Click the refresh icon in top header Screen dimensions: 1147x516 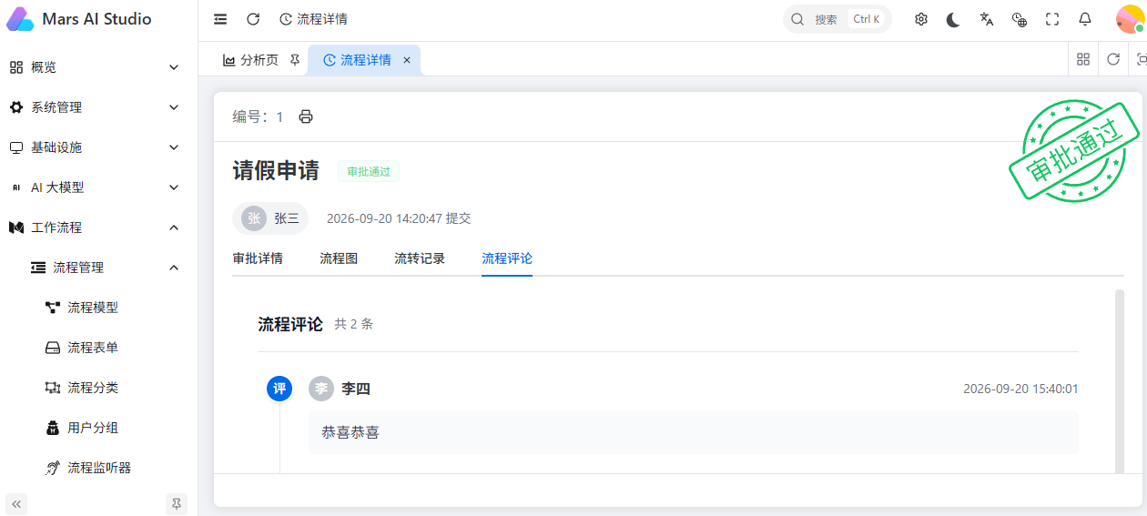[x=253, y=19]
